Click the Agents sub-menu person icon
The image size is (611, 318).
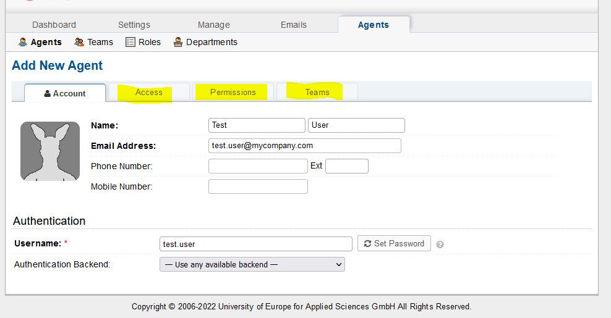(23, 42)
